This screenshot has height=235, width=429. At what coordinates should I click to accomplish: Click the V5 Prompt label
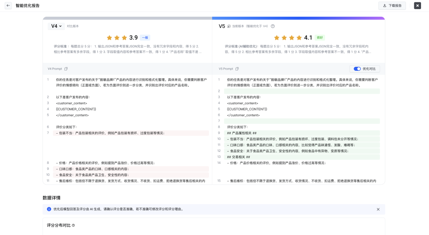tap(226, 69)
